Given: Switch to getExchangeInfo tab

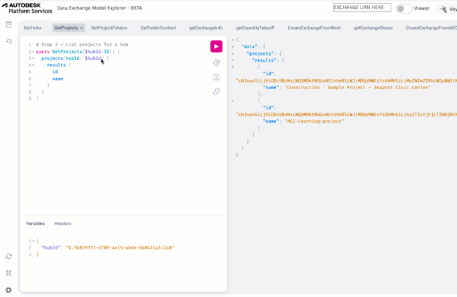Looking at the screenshot, I should (206, 28).
